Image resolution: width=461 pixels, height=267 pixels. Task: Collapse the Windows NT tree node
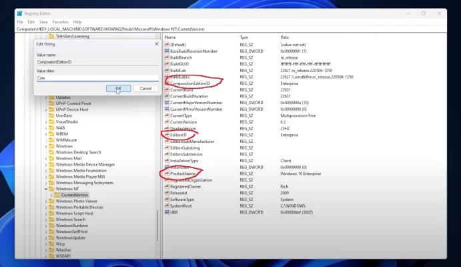pyautogui.click(x=45, y=189)
